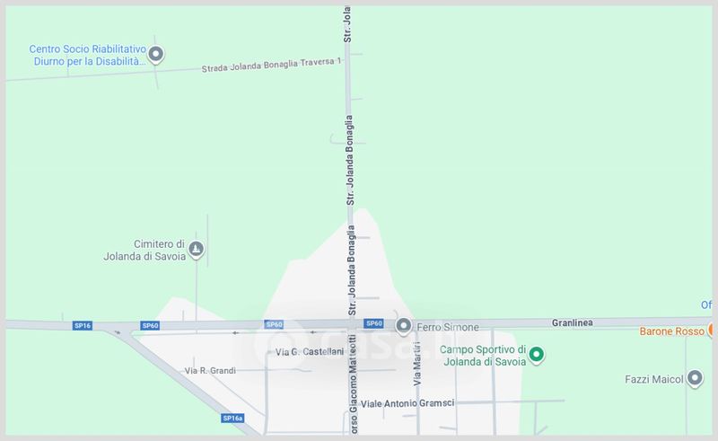718x441 pixels.
Task: Click the Cimitero di Jolanda di Savoia pin
Action: pos(197,250)
